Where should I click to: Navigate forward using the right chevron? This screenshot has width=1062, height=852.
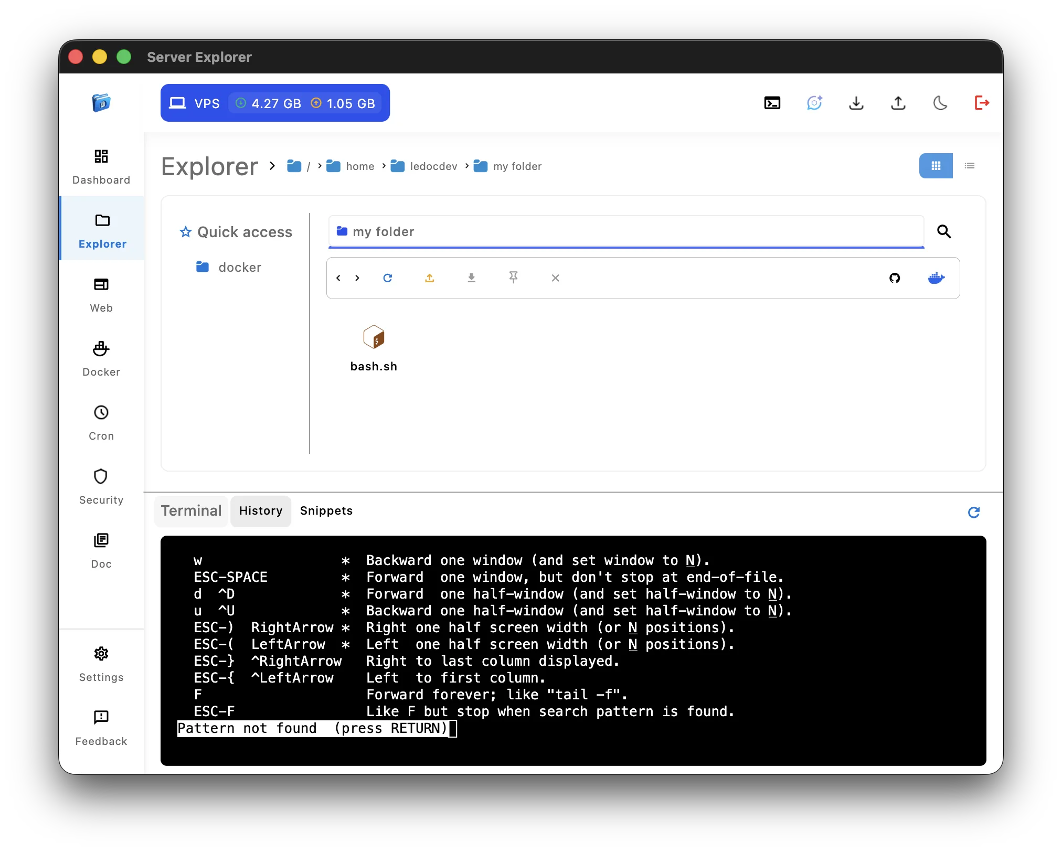pyautogui.click(x=357, y=278)
